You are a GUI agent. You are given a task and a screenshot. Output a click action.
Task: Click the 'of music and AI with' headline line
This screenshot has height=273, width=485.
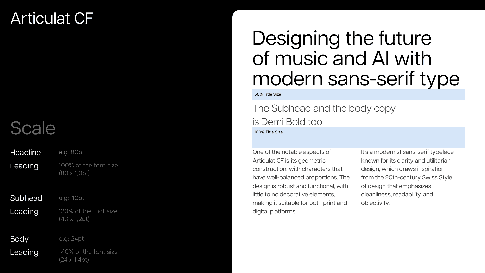(x=342, y=59)
